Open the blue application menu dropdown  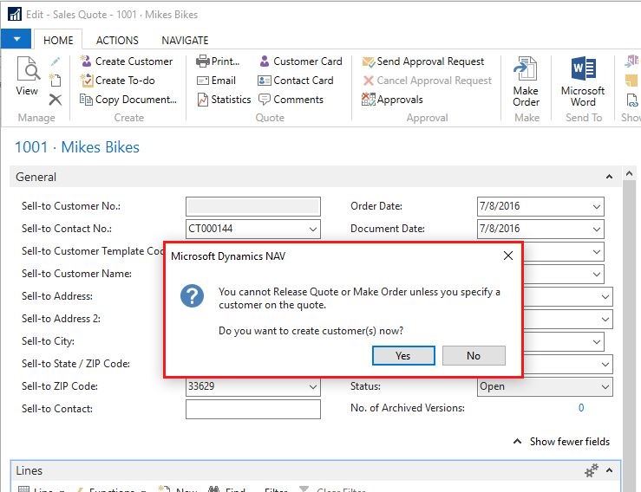click(16, 39)
